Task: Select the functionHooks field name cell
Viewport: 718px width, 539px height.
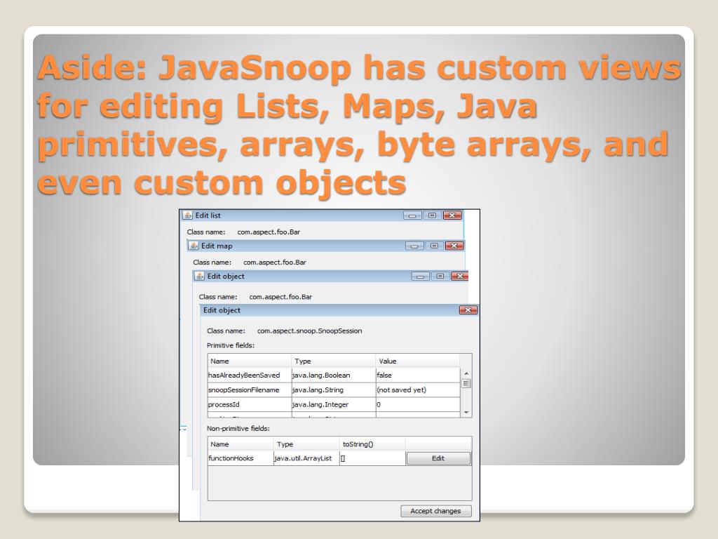Action: coord(241,458)
